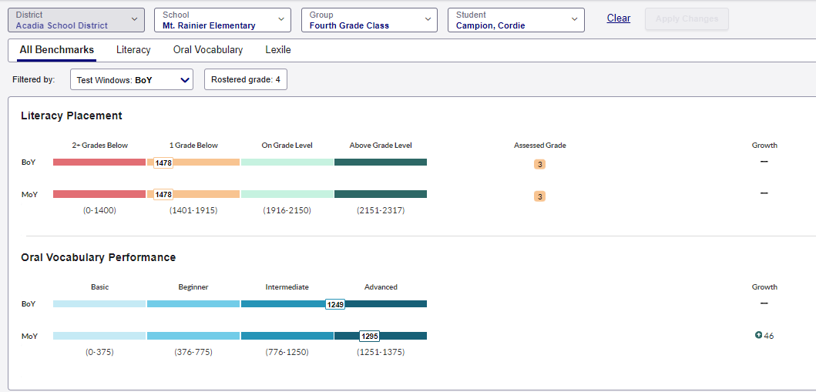Image resolution: width=816 pixels, height=392 pixels.
Task: Click the MoY assessed grade 3 badge
Action: coord(539,196)
